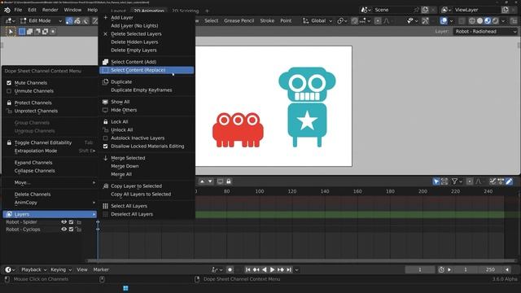The image size is (521, 293).
Task: Choose Copy Layer to Selected entry
Action: pyautogui.click(x=147, y=186)
